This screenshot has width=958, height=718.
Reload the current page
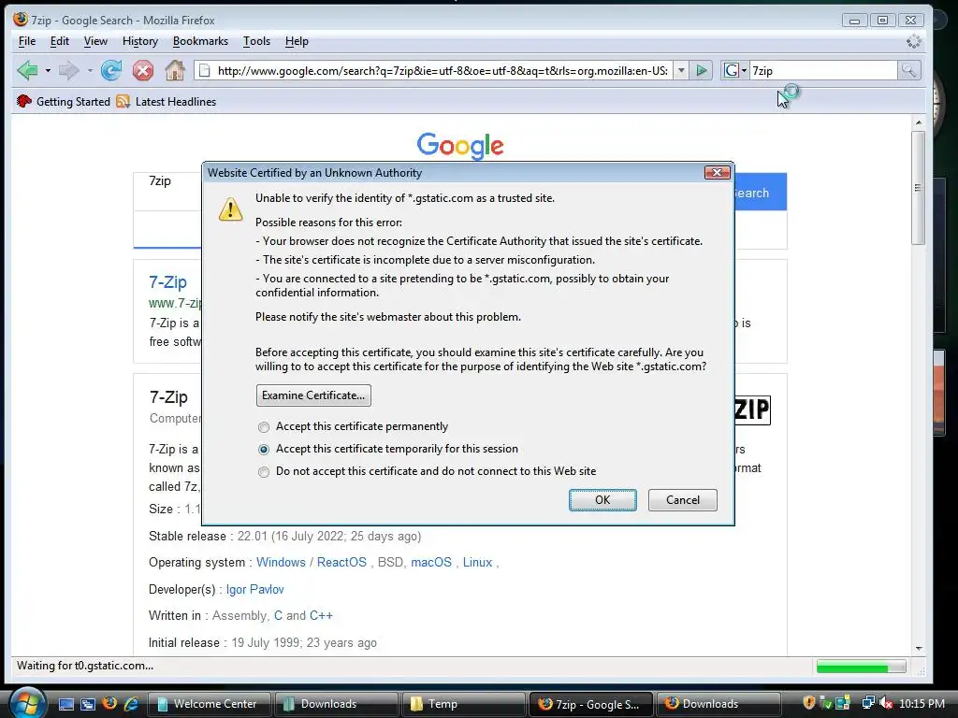coord(111,71)
